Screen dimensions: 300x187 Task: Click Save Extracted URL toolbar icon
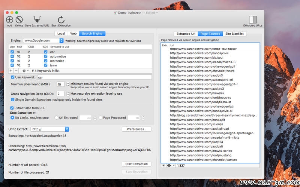(37, 20)
